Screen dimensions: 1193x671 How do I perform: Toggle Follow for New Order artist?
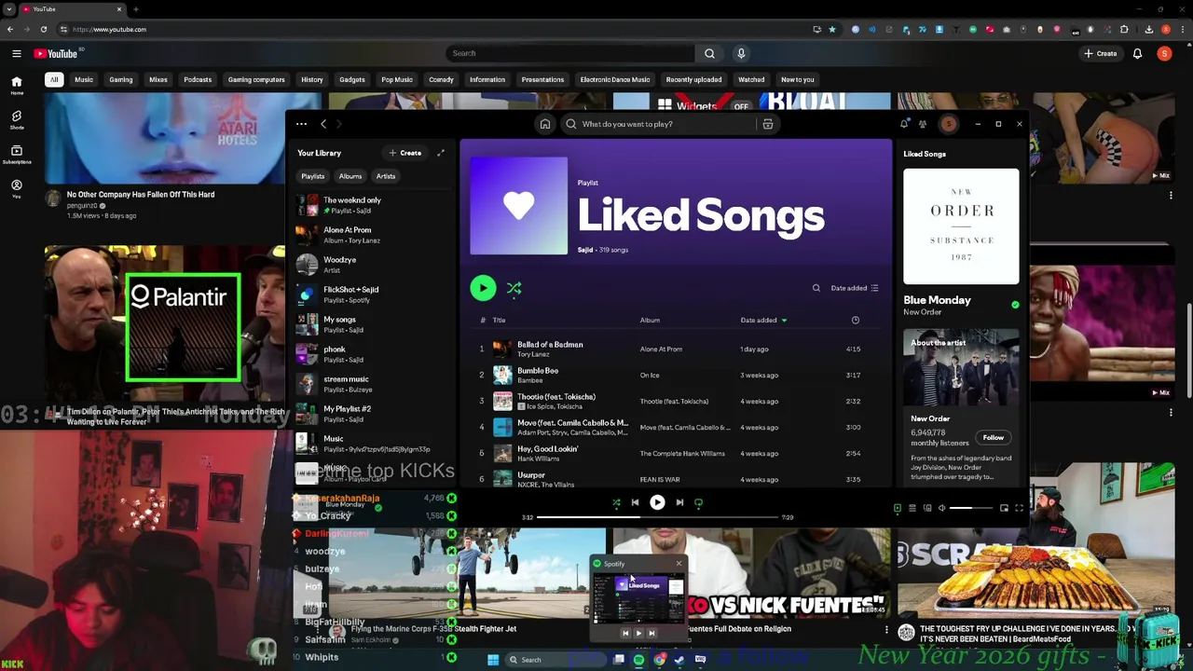993,437
